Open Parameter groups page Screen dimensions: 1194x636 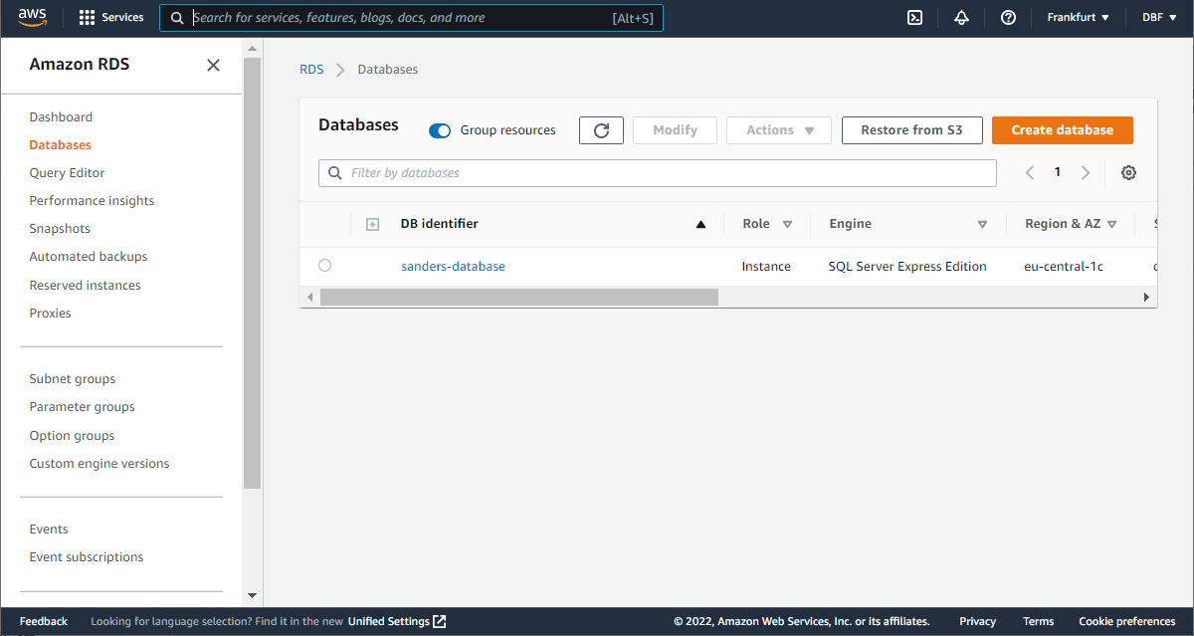(82, 406)
